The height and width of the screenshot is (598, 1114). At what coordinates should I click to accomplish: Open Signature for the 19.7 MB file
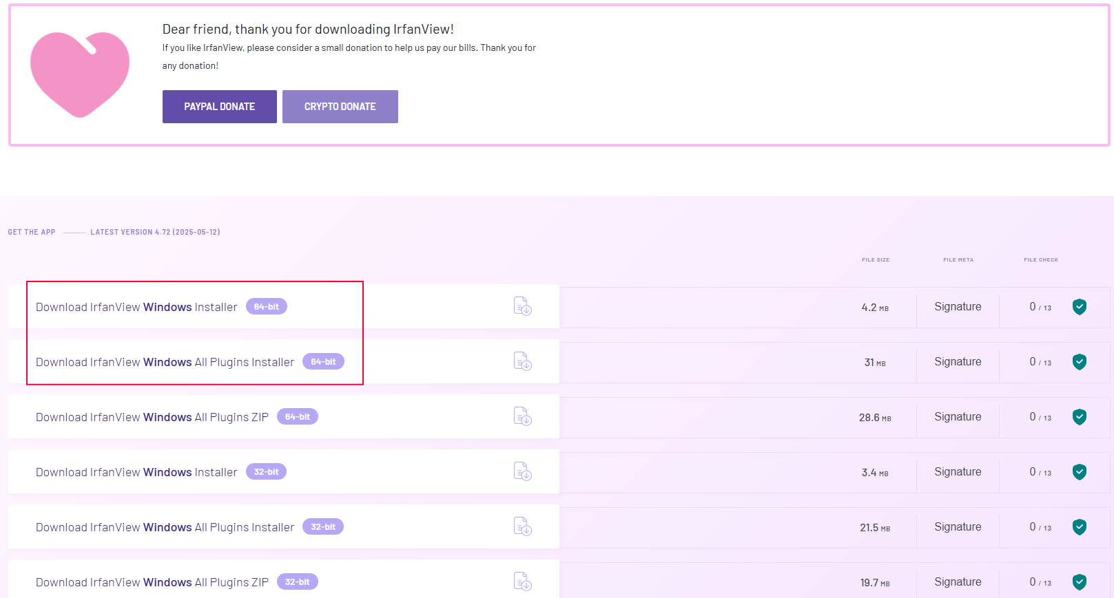[x=958, y=582]
